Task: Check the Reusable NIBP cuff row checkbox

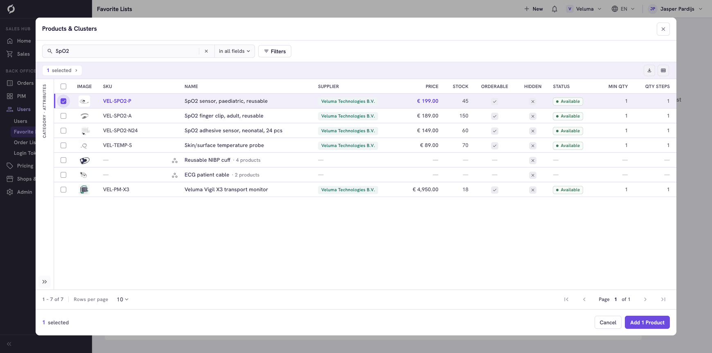Action: tap(63, 160)
